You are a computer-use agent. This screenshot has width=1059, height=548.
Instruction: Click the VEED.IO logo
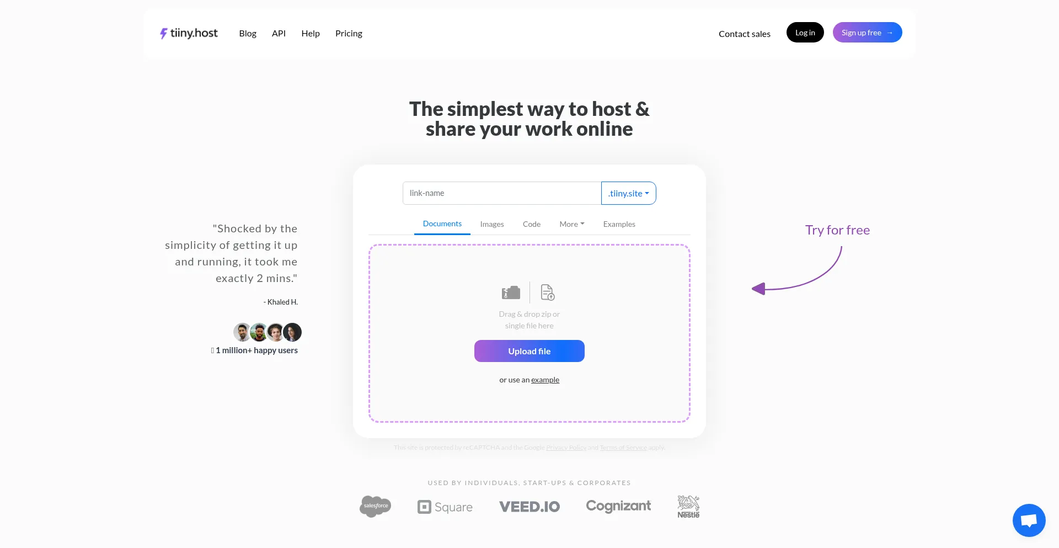click(x=529, y=507)
